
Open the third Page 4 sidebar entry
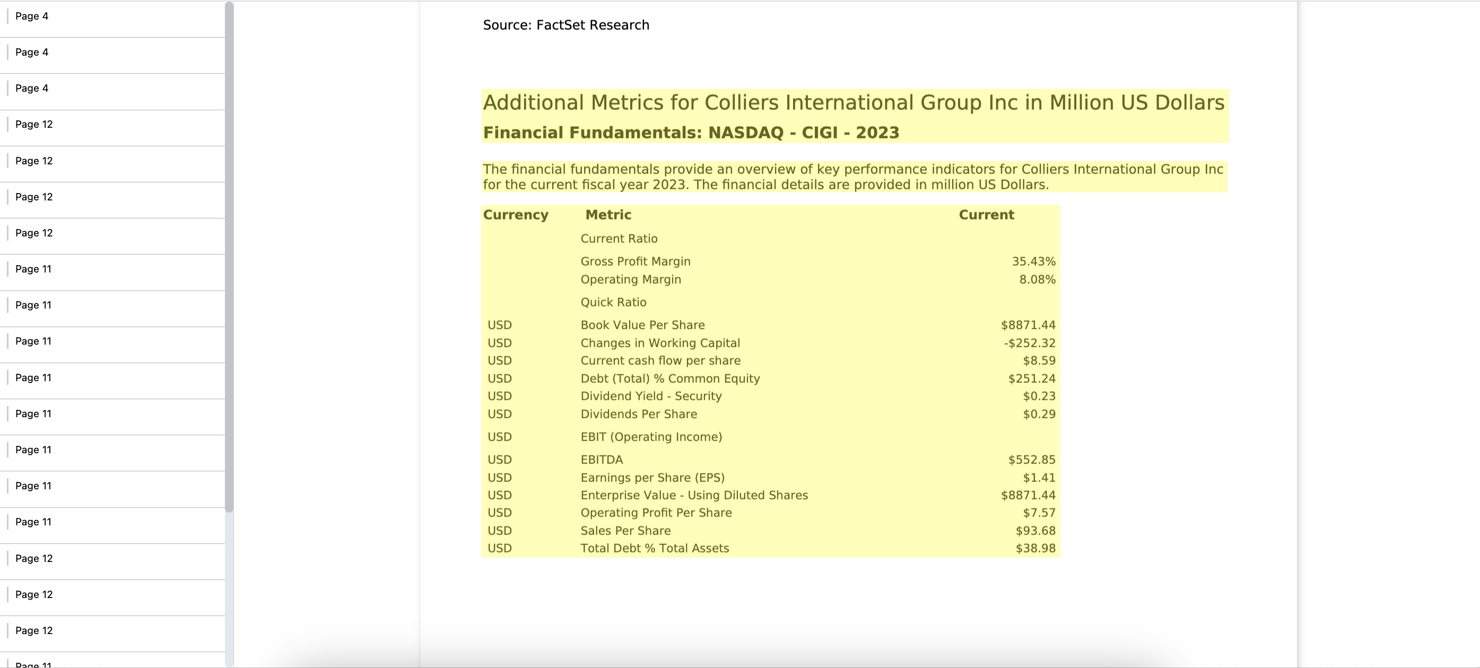112,89
